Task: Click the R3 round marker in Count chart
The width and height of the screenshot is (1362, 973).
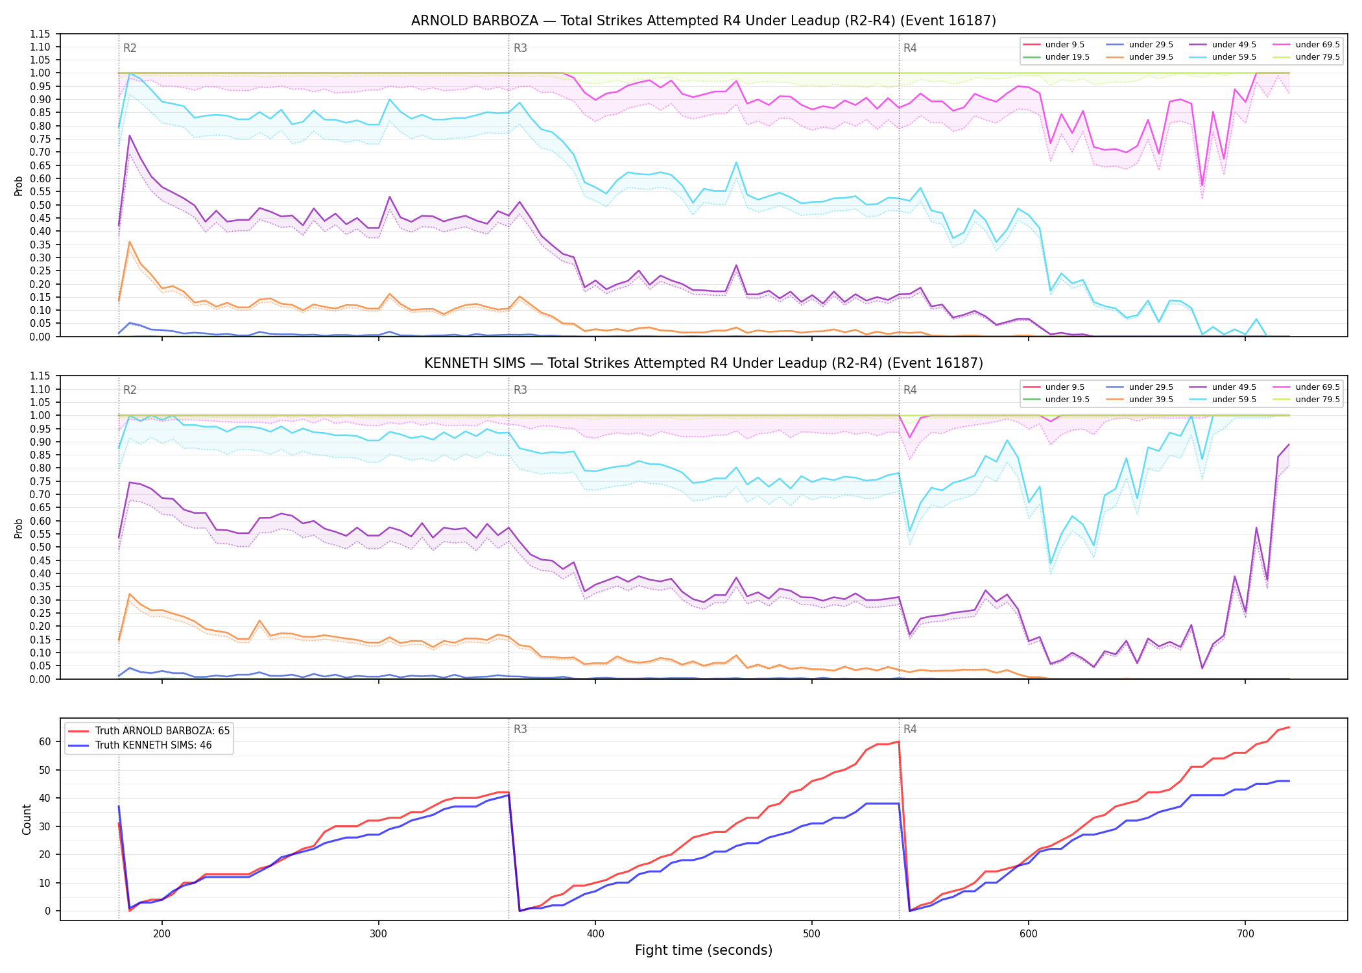Action: [x=520, y=730]
